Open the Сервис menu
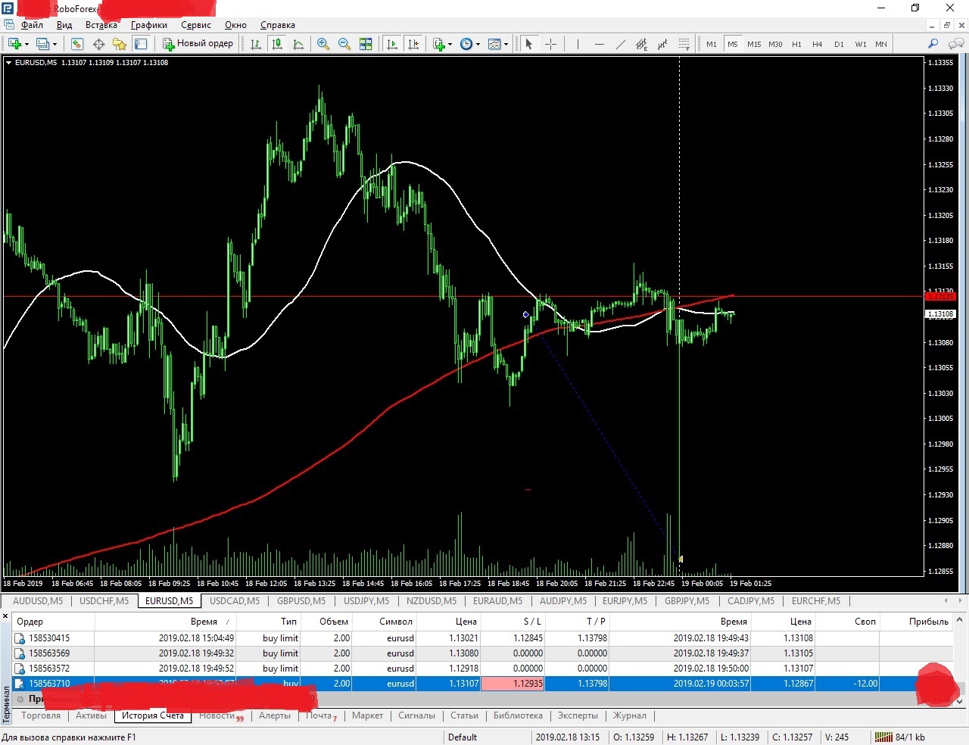This screenshot has width=969, height=745. coord(196,25)
